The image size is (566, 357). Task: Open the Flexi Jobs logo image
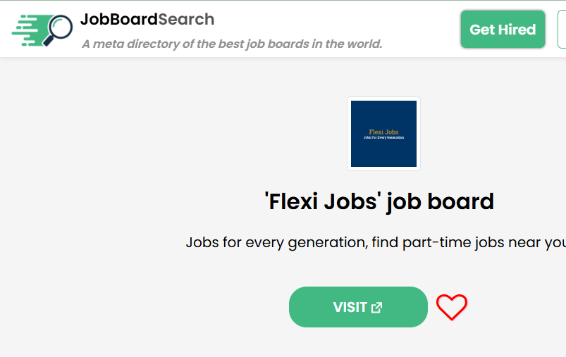tap(383, 134)
